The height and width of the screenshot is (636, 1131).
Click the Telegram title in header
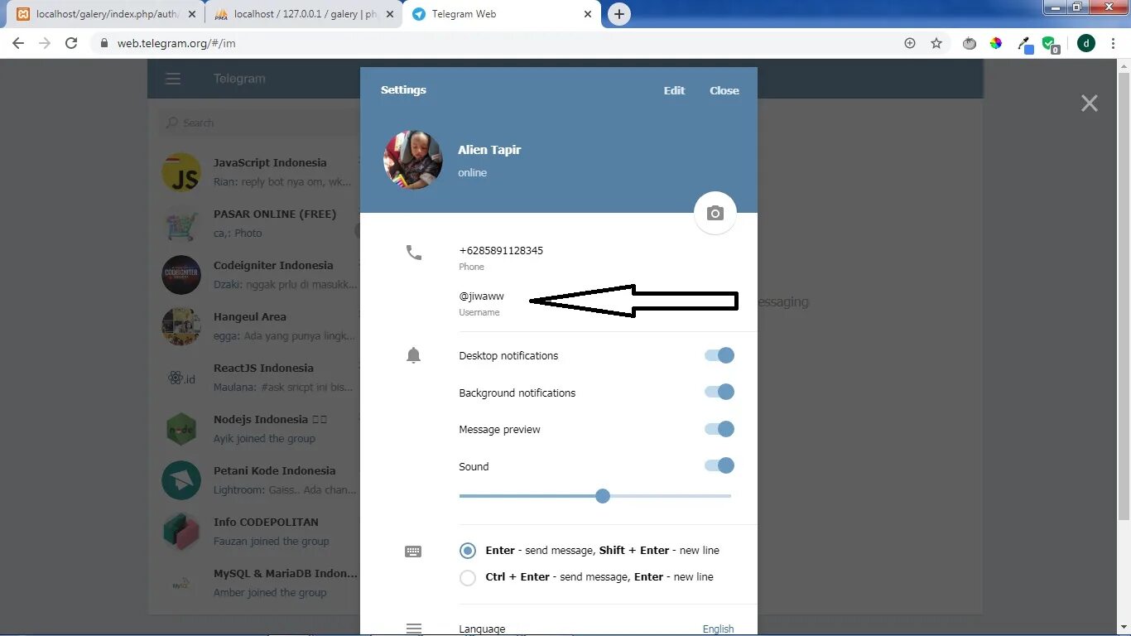click(x=239, y=79)
